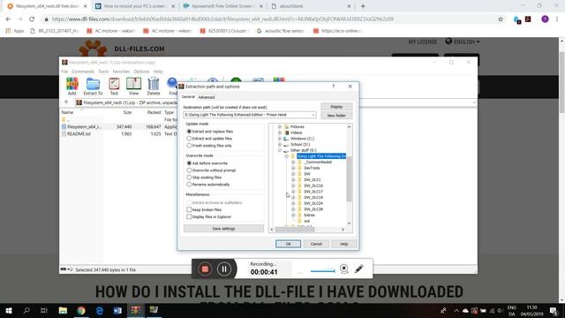Reload the browser page
This screenshot has width=565, height=318.
pyautogui.click(x=32, y=19)
